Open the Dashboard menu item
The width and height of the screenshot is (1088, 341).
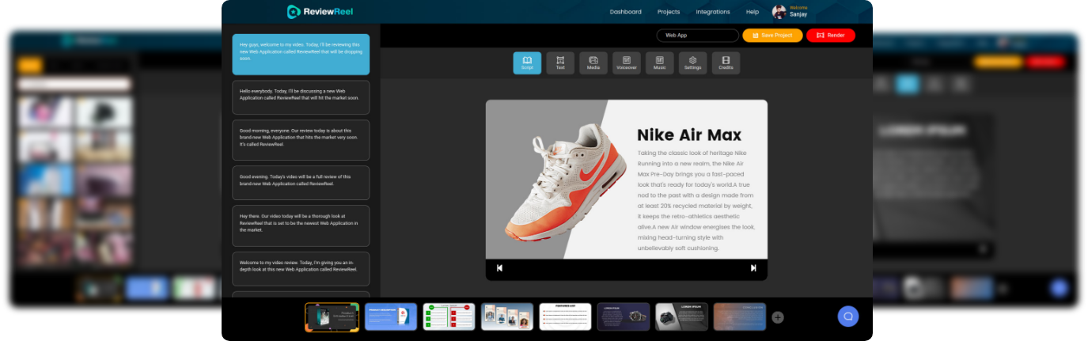626,12
